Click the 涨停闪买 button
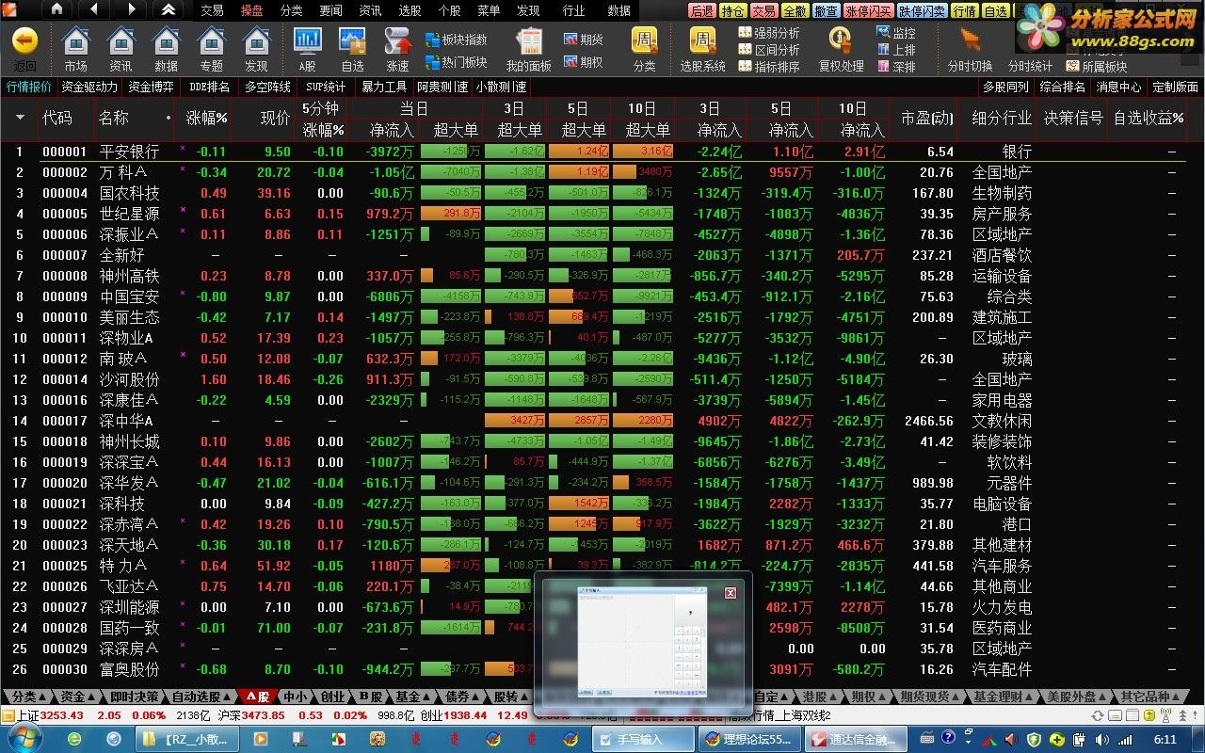1205x753 pixels. pos(868,11)
